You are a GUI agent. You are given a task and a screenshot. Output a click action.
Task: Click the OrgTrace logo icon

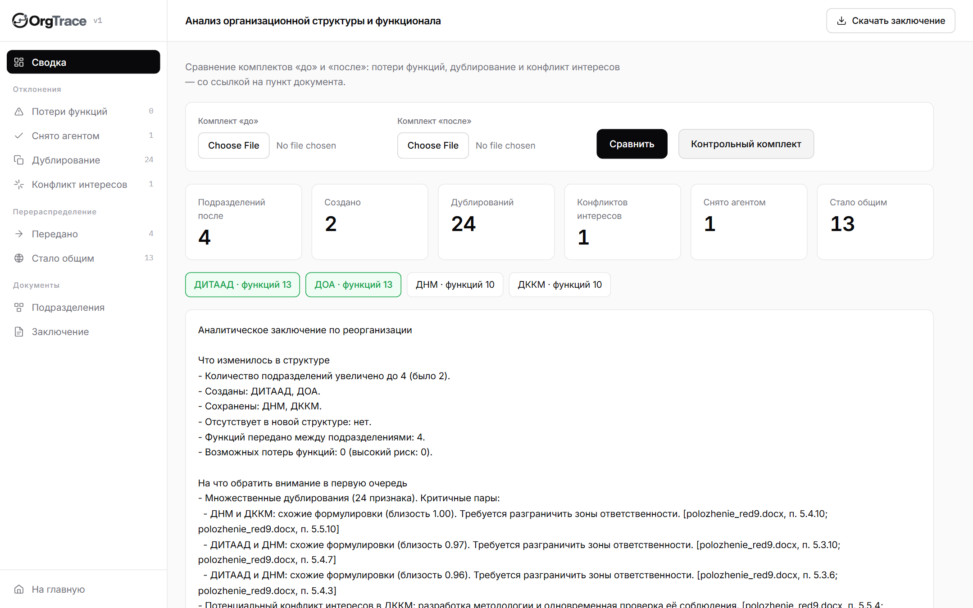tap(20, 21)
